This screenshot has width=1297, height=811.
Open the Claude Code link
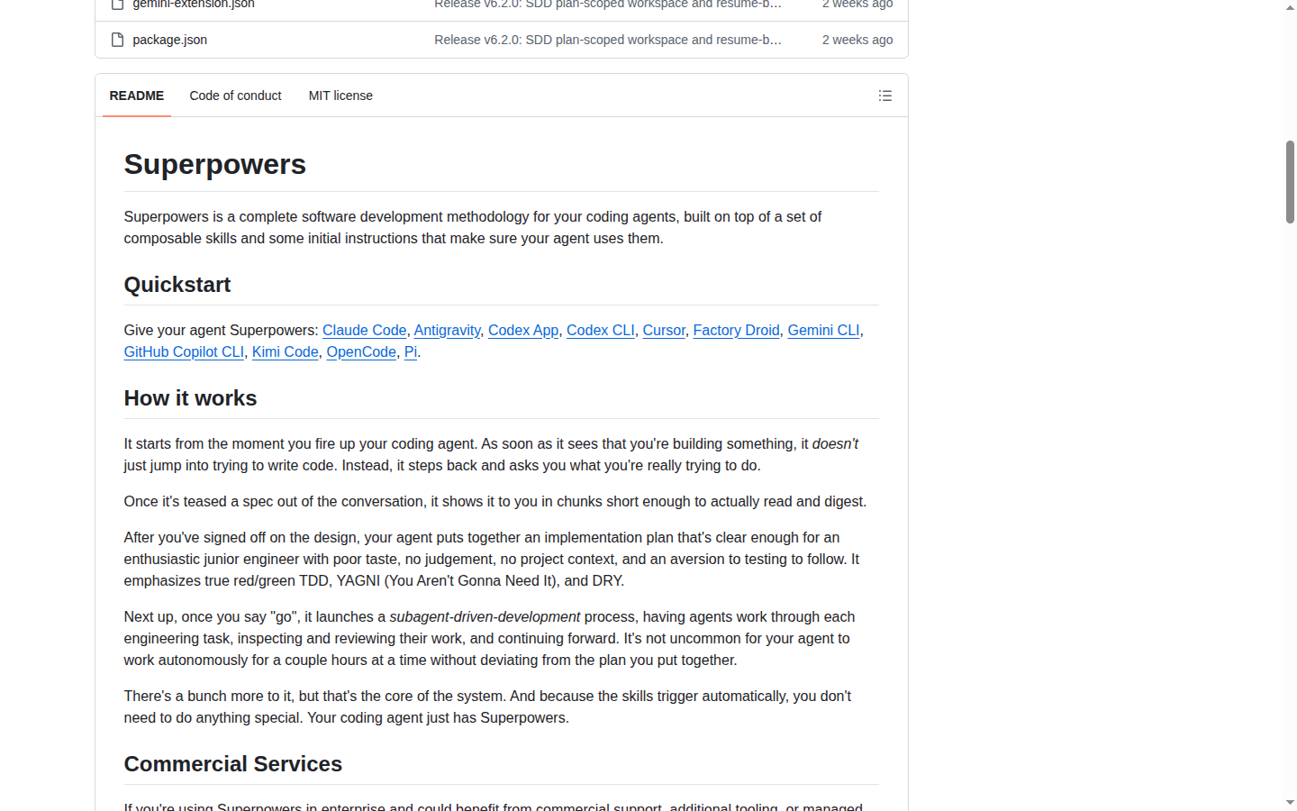click(x=364, y=330)
